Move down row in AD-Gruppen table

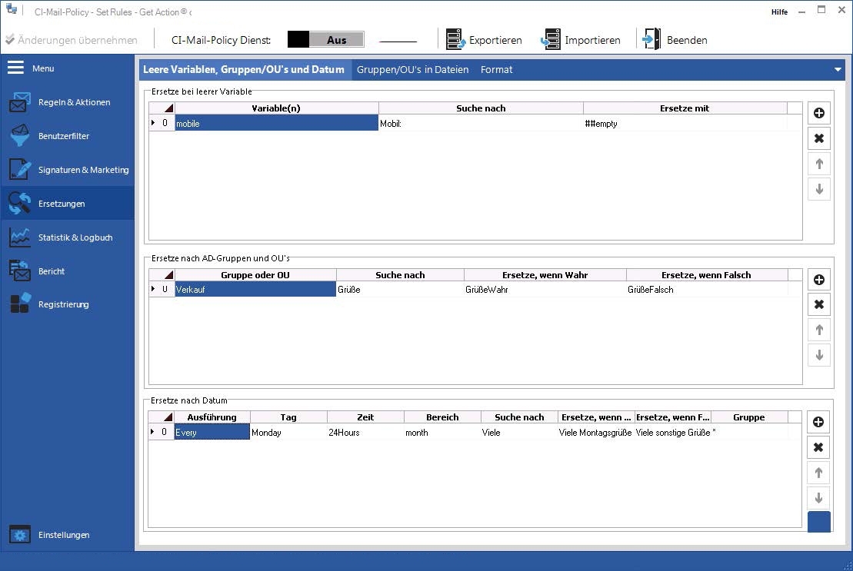[x=818, y=355]
